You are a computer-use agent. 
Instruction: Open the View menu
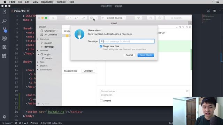pyautogui.click(x=35, y=2)
